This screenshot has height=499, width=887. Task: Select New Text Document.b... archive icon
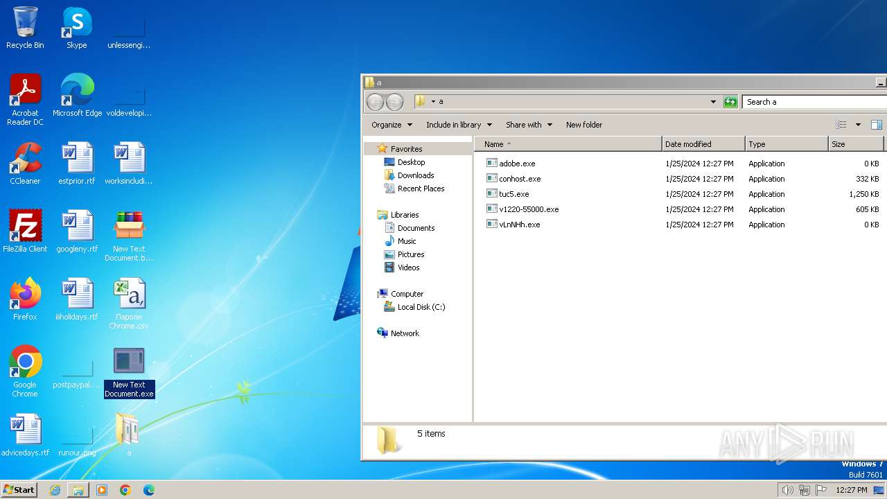point(129,236)
